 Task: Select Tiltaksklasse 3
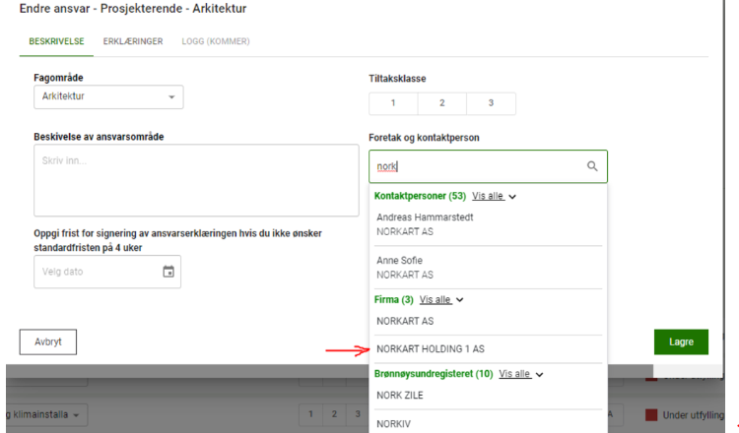pos(491,103)
